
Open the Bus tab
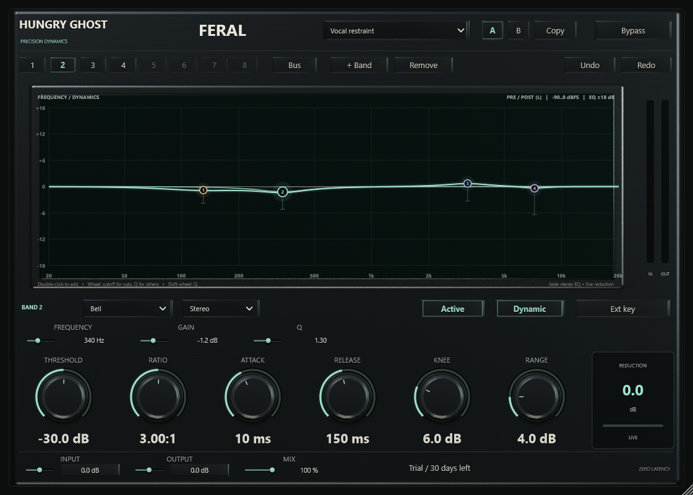295,65
